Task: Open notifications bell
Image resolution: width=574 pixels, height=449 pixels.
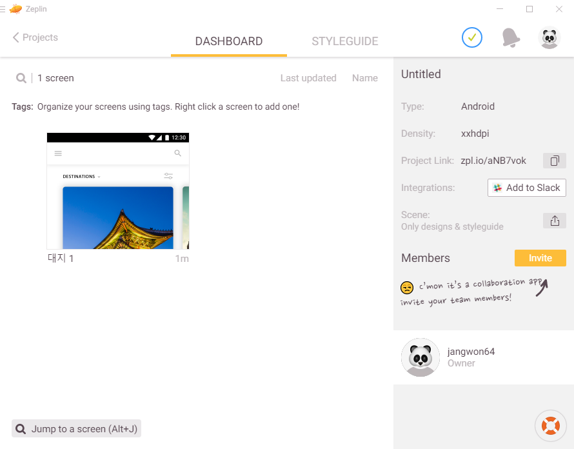Action: pos(511,37)
